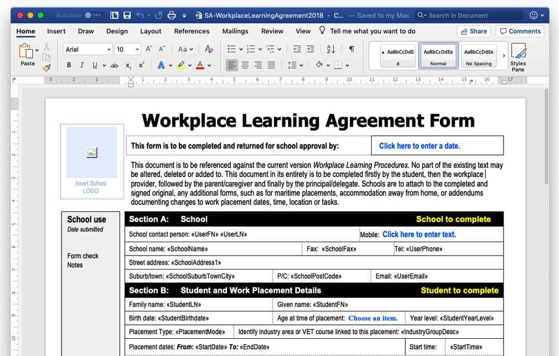Viewport: 559px width, 356px height.
Task: Open the Draw tab
Action: [86, 31]
